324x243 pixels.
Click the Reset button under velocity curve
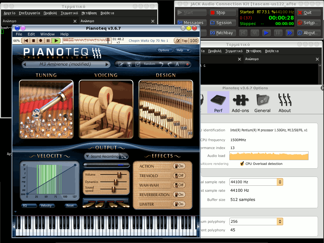[x=71, y=206]
